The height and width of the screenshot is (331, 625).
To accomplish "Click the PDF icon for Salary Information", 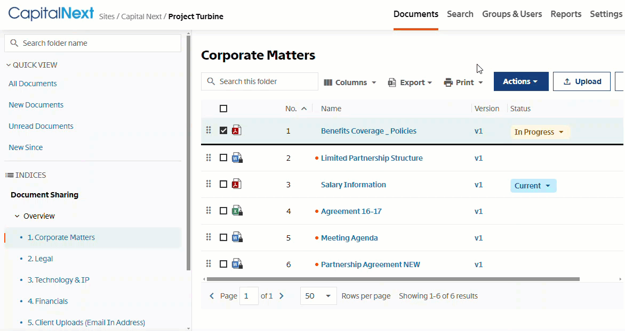I will 237,184.
